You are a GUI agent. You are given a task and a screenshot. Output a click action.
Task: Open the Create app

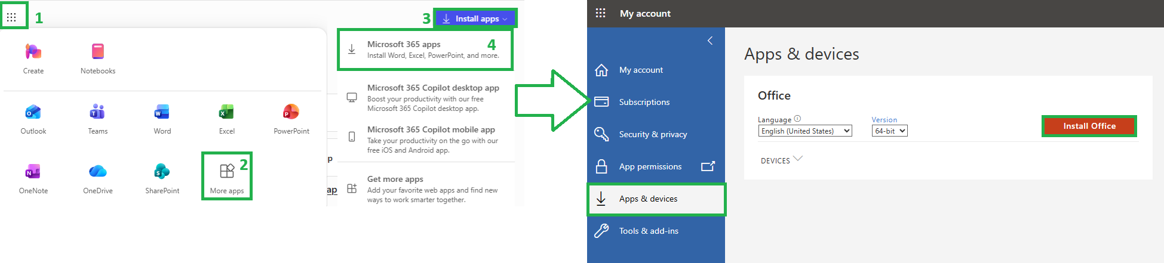(33, 58)
